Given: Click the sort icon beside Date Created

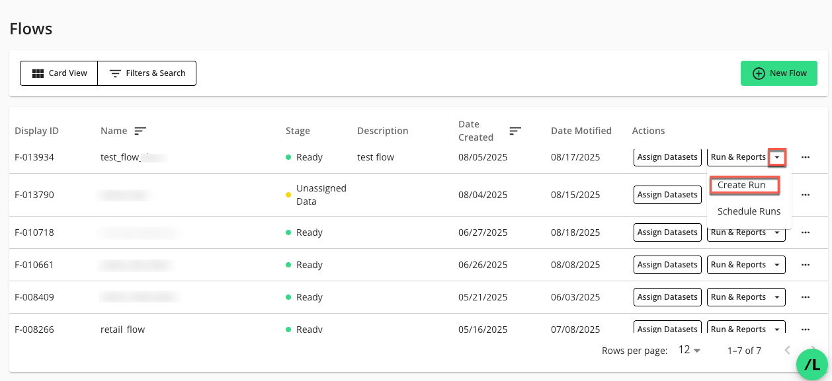Looking at the screenshot, I should coord(515,131).
